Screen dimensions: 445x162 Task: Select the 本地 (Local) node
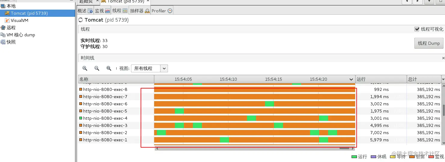8,6
